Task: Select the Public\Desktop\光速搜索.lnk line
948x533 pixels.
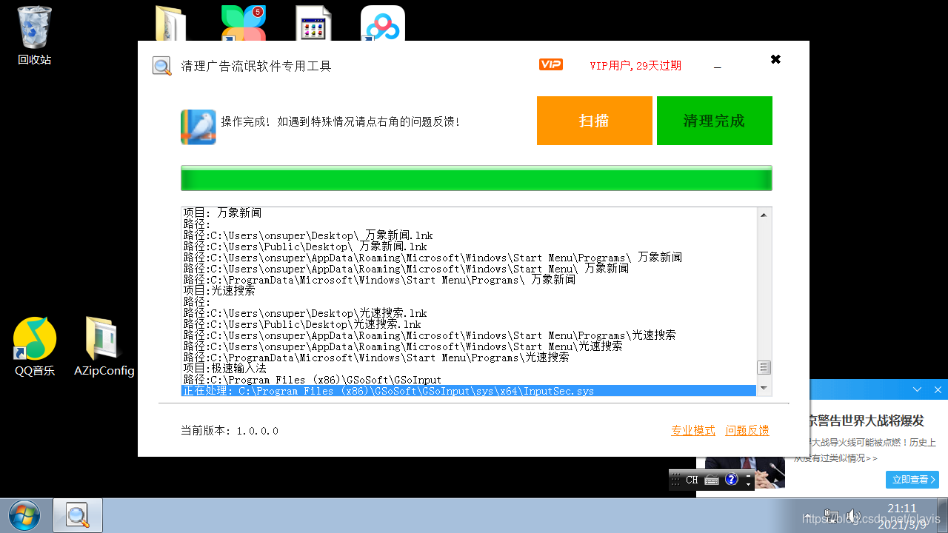Action: click(302, 324)
